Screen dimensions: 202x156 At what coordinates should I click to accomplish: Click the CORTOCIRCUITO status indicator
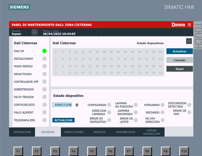click(45, 104)
